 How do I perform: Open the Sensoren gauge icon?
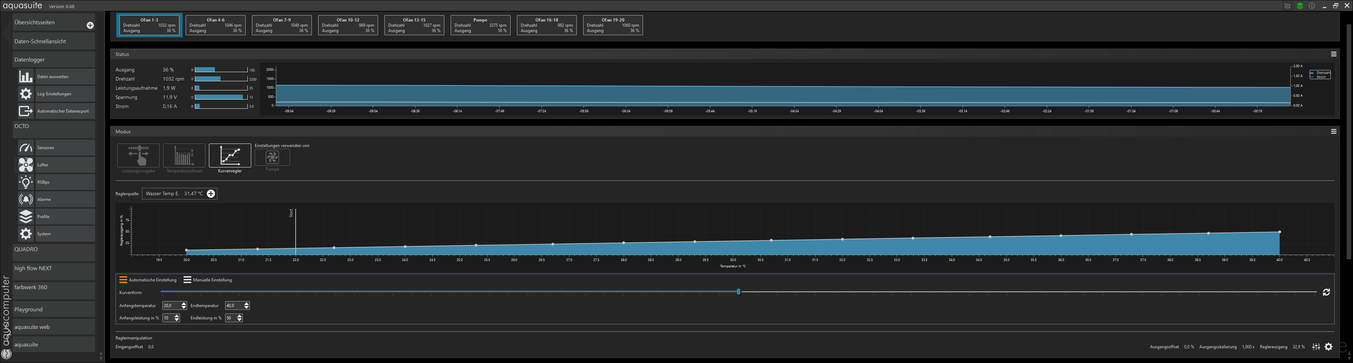[x=25, y=148]
